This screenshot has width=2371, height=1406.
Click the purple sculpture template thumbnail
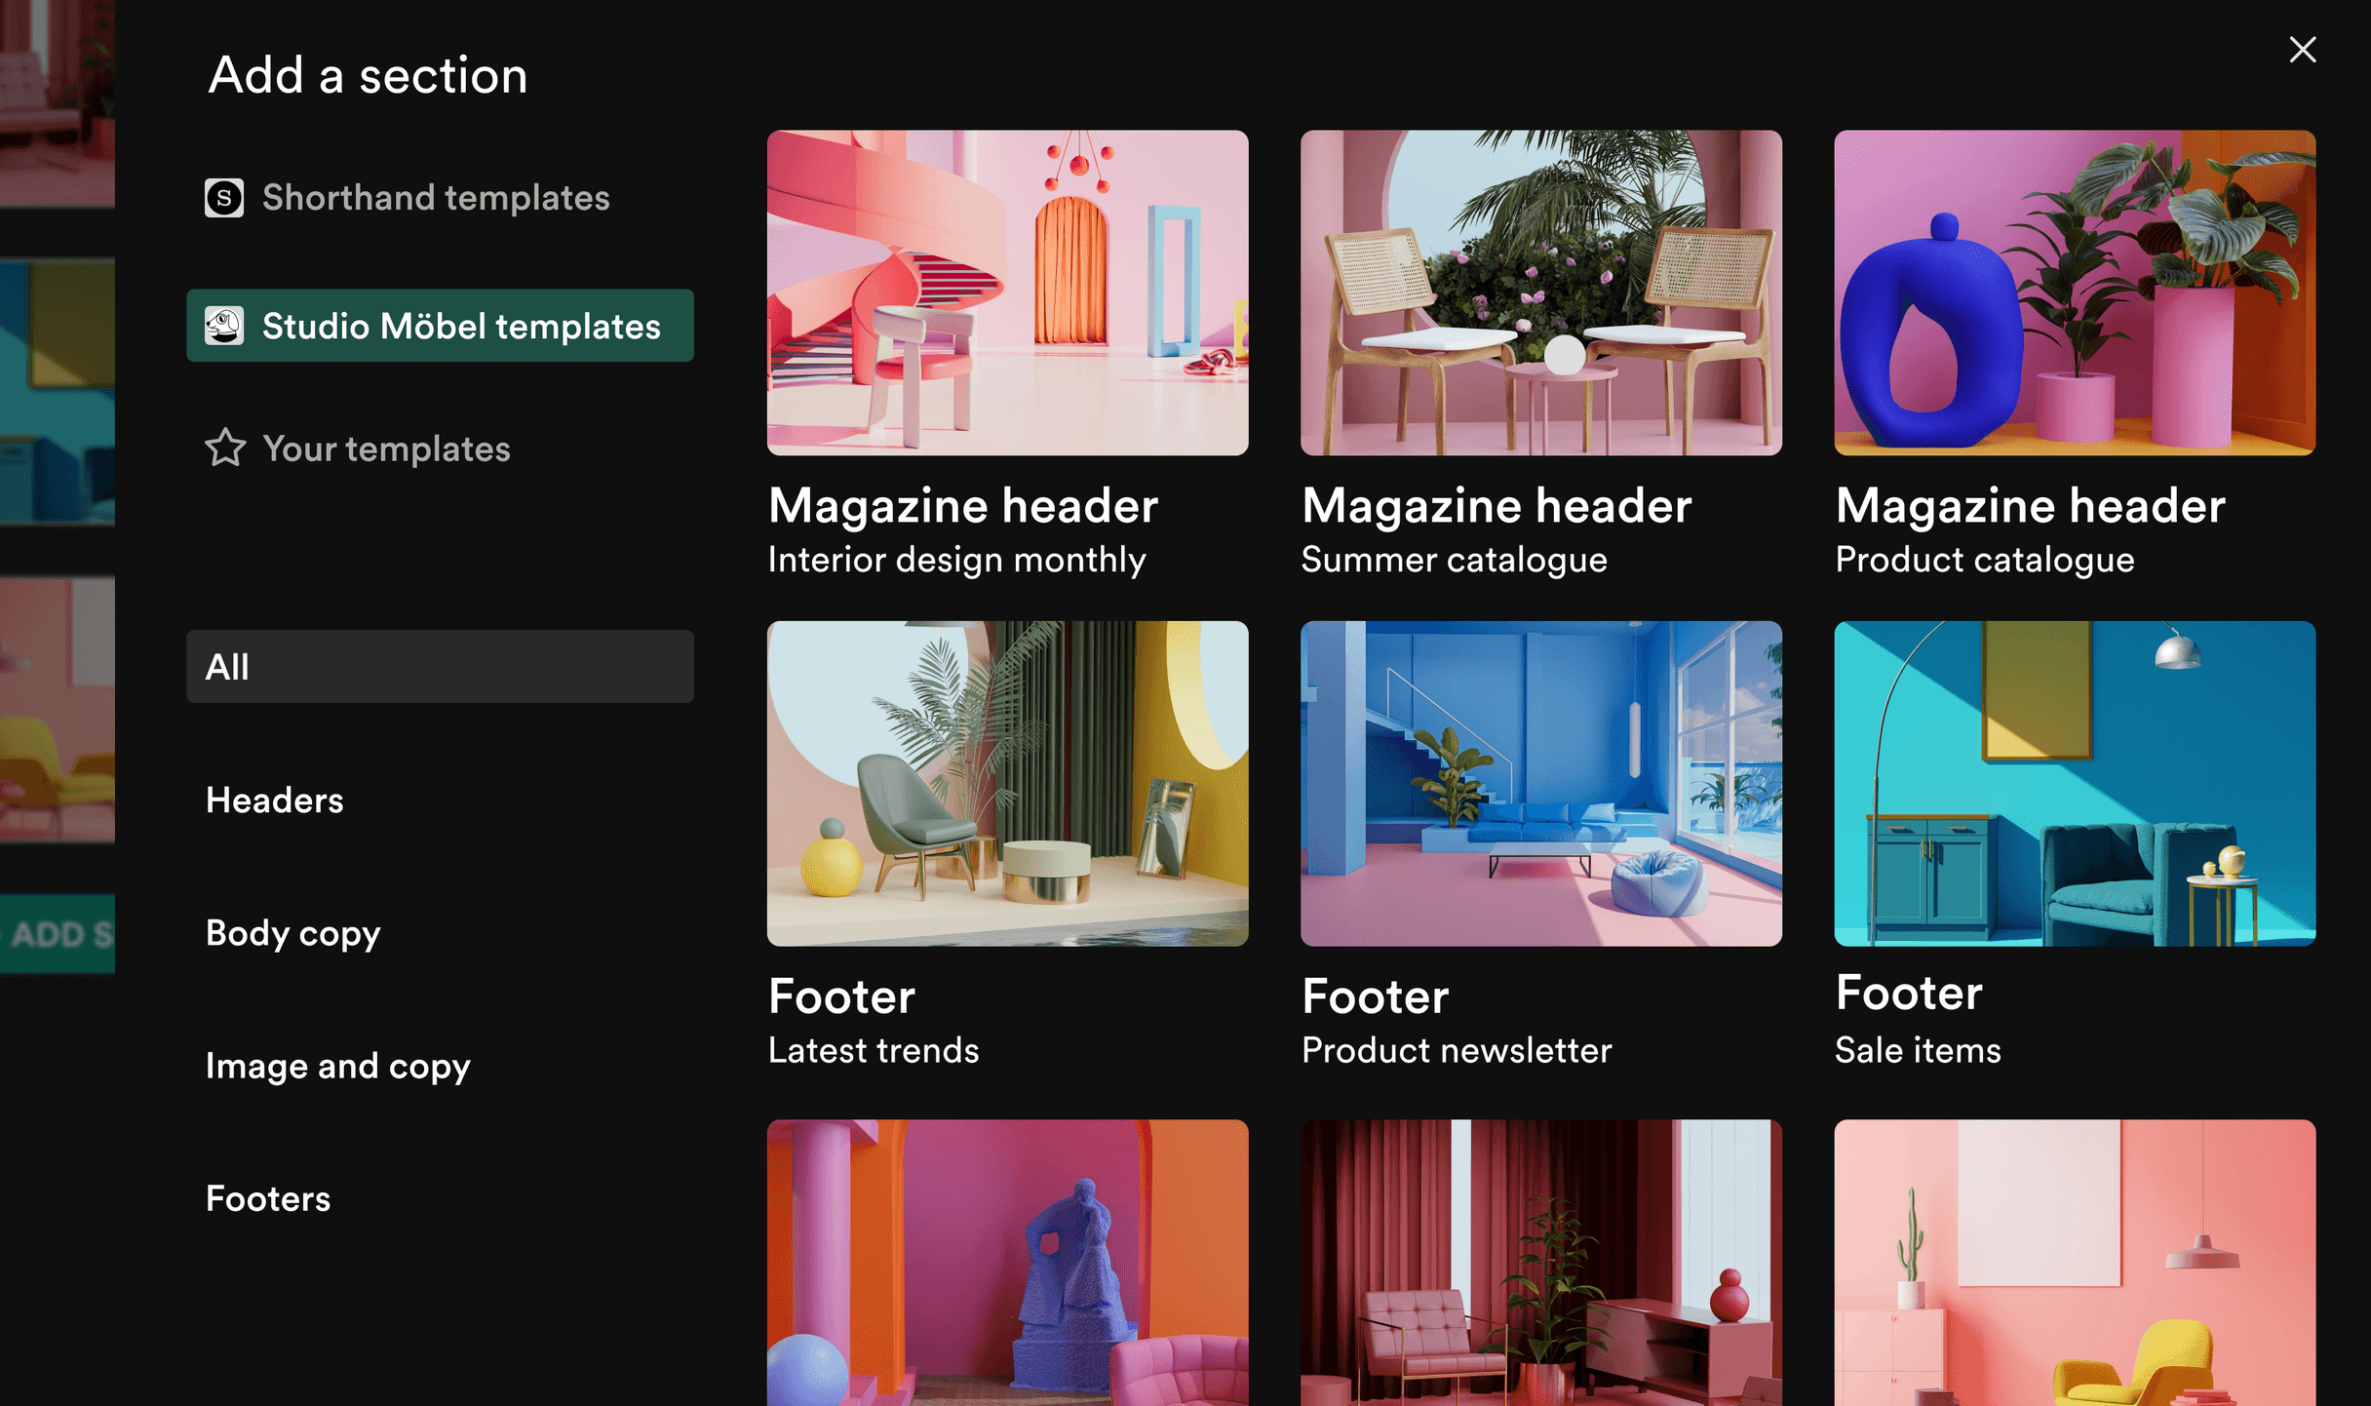[x=1007, y=1263]
